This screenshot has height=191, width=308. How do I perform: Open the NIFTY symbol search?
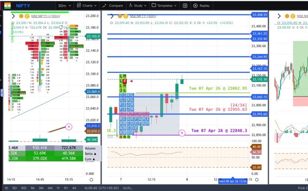[x=23, y=6]
